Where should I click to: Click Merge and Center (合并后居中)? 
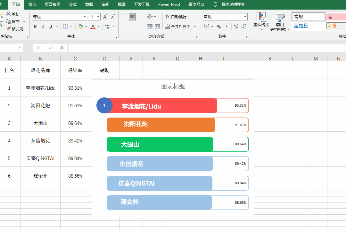click(177, 27)
